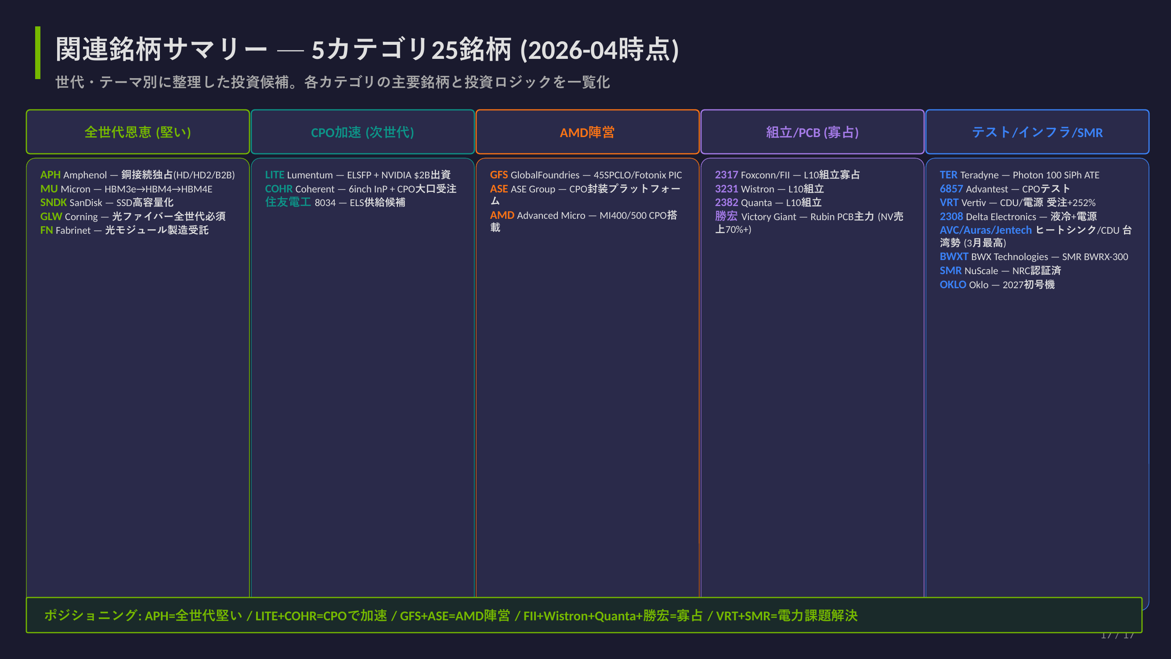Select the CPO加速 (次世代) header box

[x=362, y=132]
